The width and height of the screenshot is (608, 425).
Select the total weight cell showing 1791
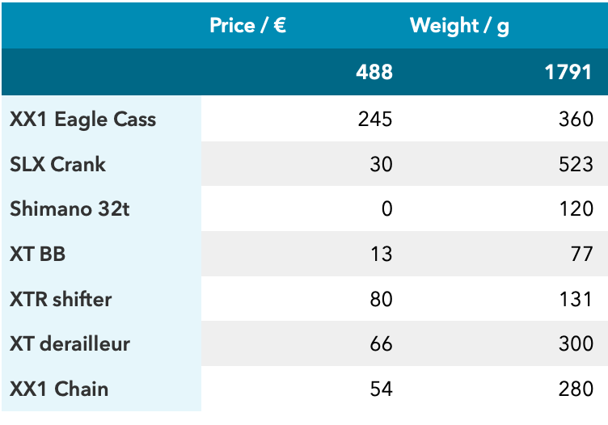[568, 72]
